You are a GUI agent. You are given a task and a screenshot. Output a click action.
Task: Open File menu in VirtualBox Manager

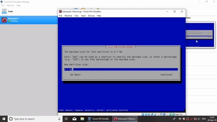(3, 5)
